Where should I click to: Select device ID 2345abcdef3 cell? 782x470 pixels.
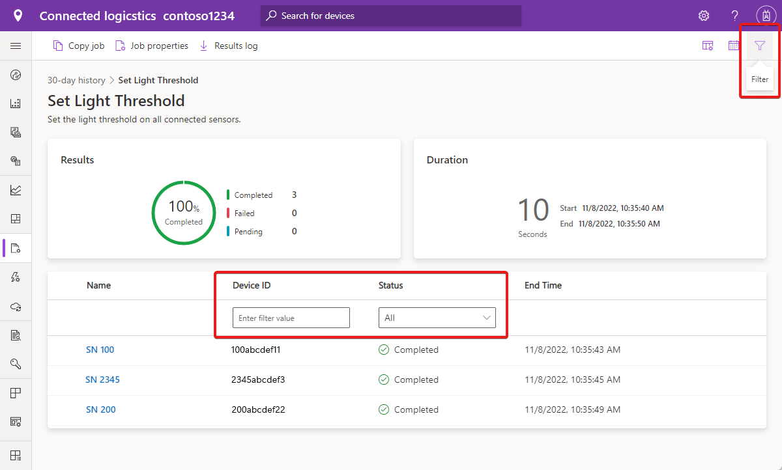tap(258, 380)
